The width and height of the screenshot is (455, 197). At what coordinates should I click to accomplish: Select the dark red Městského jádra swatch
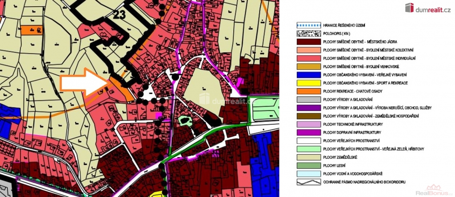[x=307, y=41]
